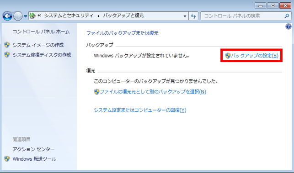Image resolution: width=294 pixels, height=173 pixels.
Task: Minimize the window
Action: coord(260,6)
